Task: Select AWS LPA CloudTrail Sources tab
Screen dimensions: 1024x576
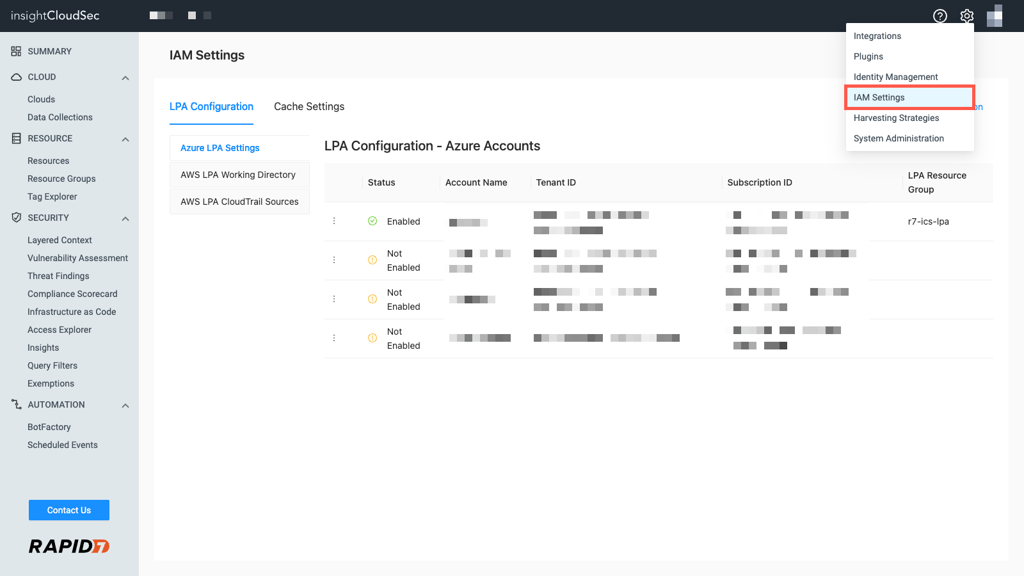Action: [x=239, y=202]
